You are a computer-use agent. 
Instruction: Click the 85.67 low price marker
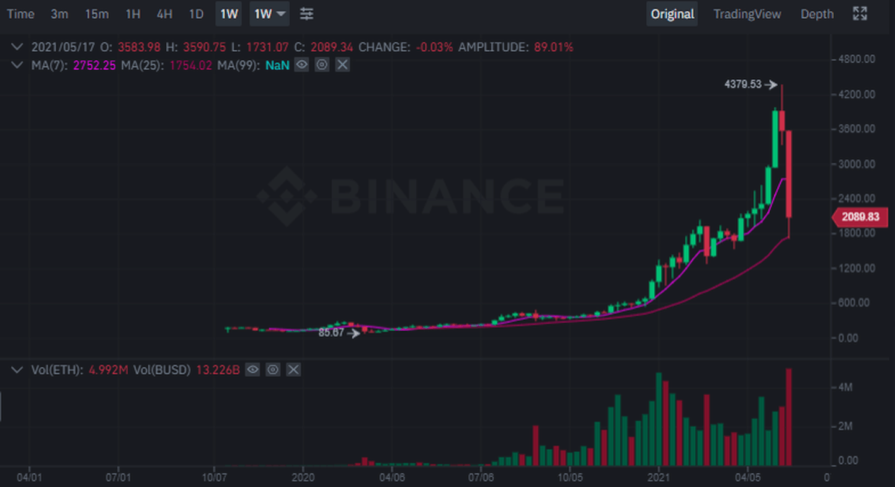[x=331, y=333]
